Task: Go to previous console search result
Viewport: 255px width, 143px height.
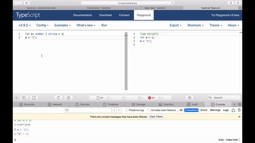Action: (114, 110)
